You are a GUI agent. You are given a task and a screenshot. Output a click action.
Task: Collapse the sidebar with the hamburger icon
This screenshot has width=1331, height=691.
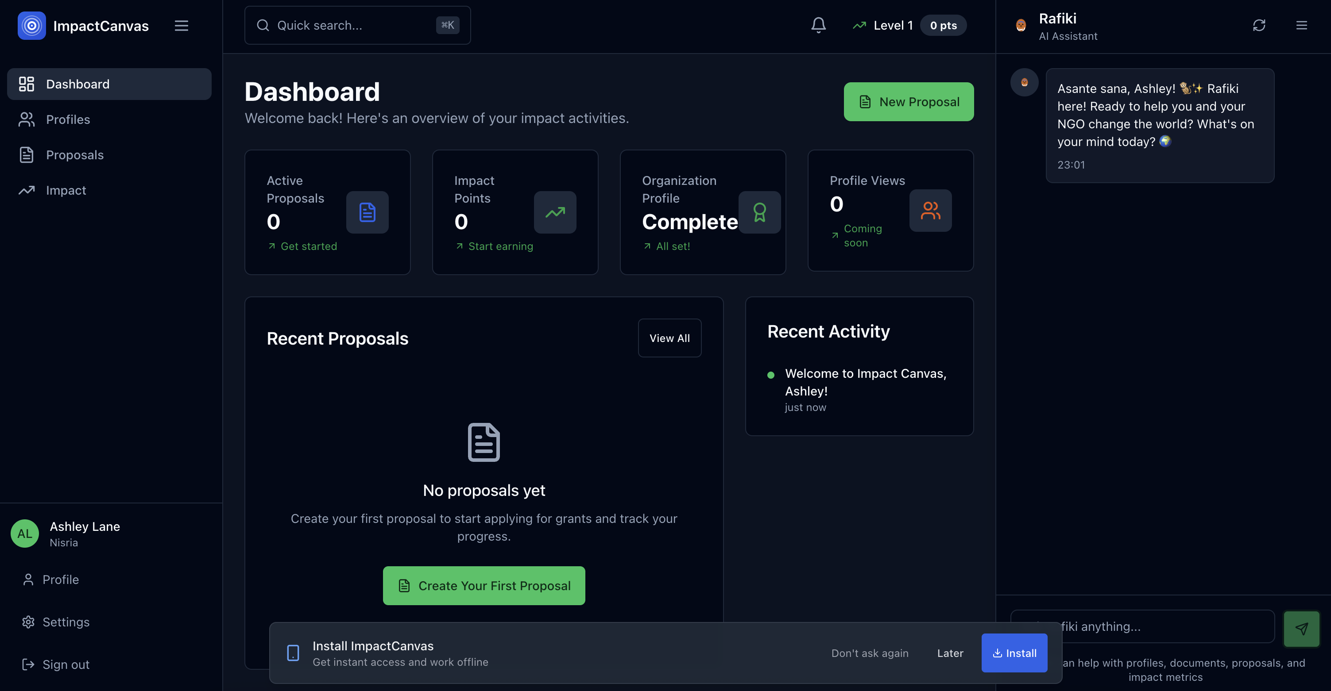pyautogui.click(x=182, y=25)
